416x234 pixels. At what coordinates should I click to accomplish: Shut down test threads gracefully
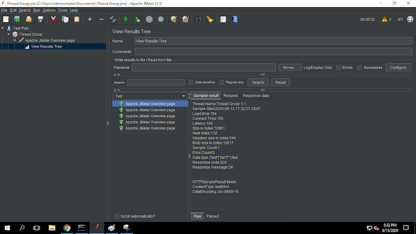tap(161, 19)
